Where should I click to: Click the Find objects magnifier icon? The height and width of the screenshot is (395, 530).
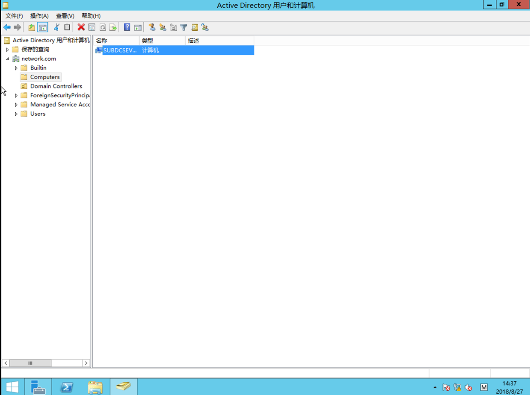[195, 27]
